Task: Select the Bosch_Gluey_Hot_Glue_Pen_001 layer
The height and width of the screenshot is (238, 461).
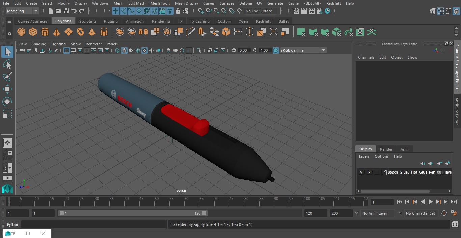Action: tap(419, 172)
